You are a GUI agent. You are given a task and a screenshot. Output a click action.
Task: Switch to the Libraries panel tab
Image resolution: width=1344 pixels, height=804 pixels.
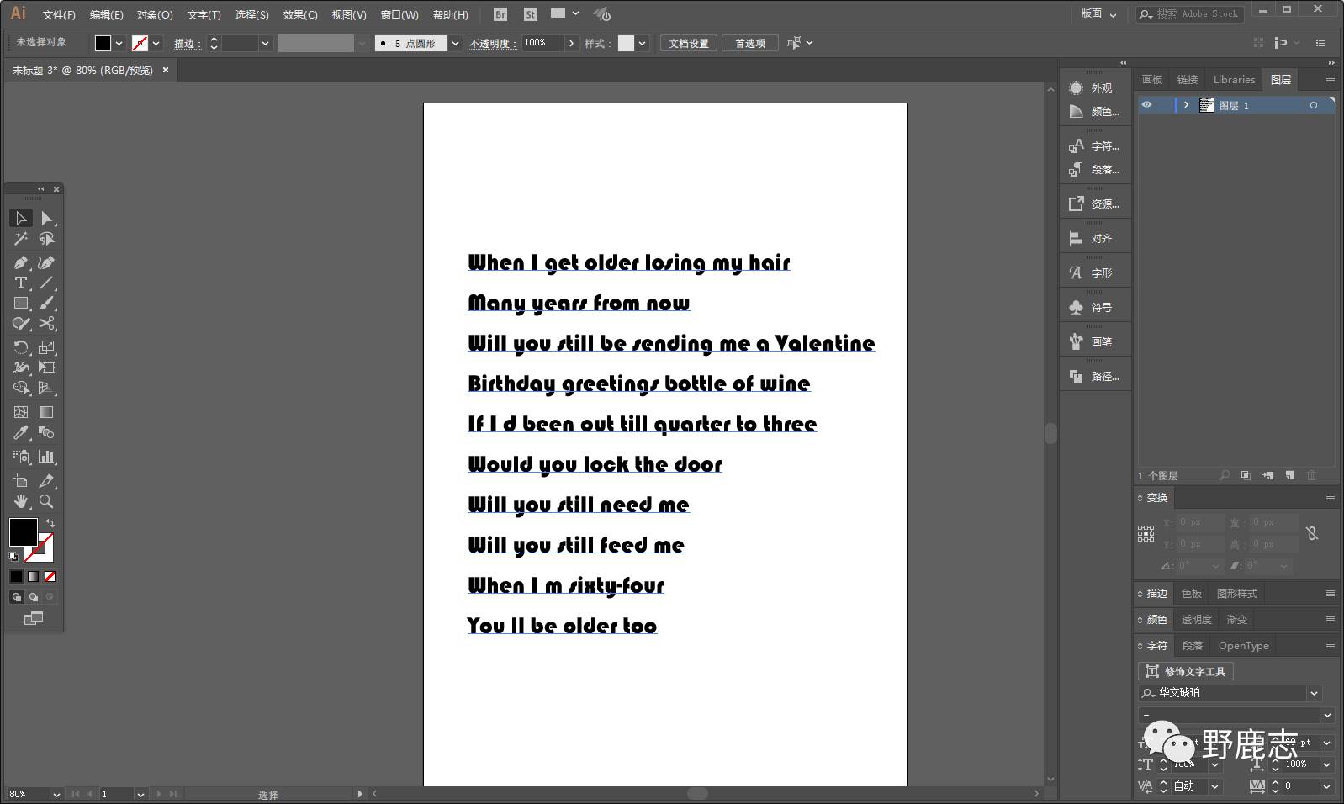tap(1234, 80)
